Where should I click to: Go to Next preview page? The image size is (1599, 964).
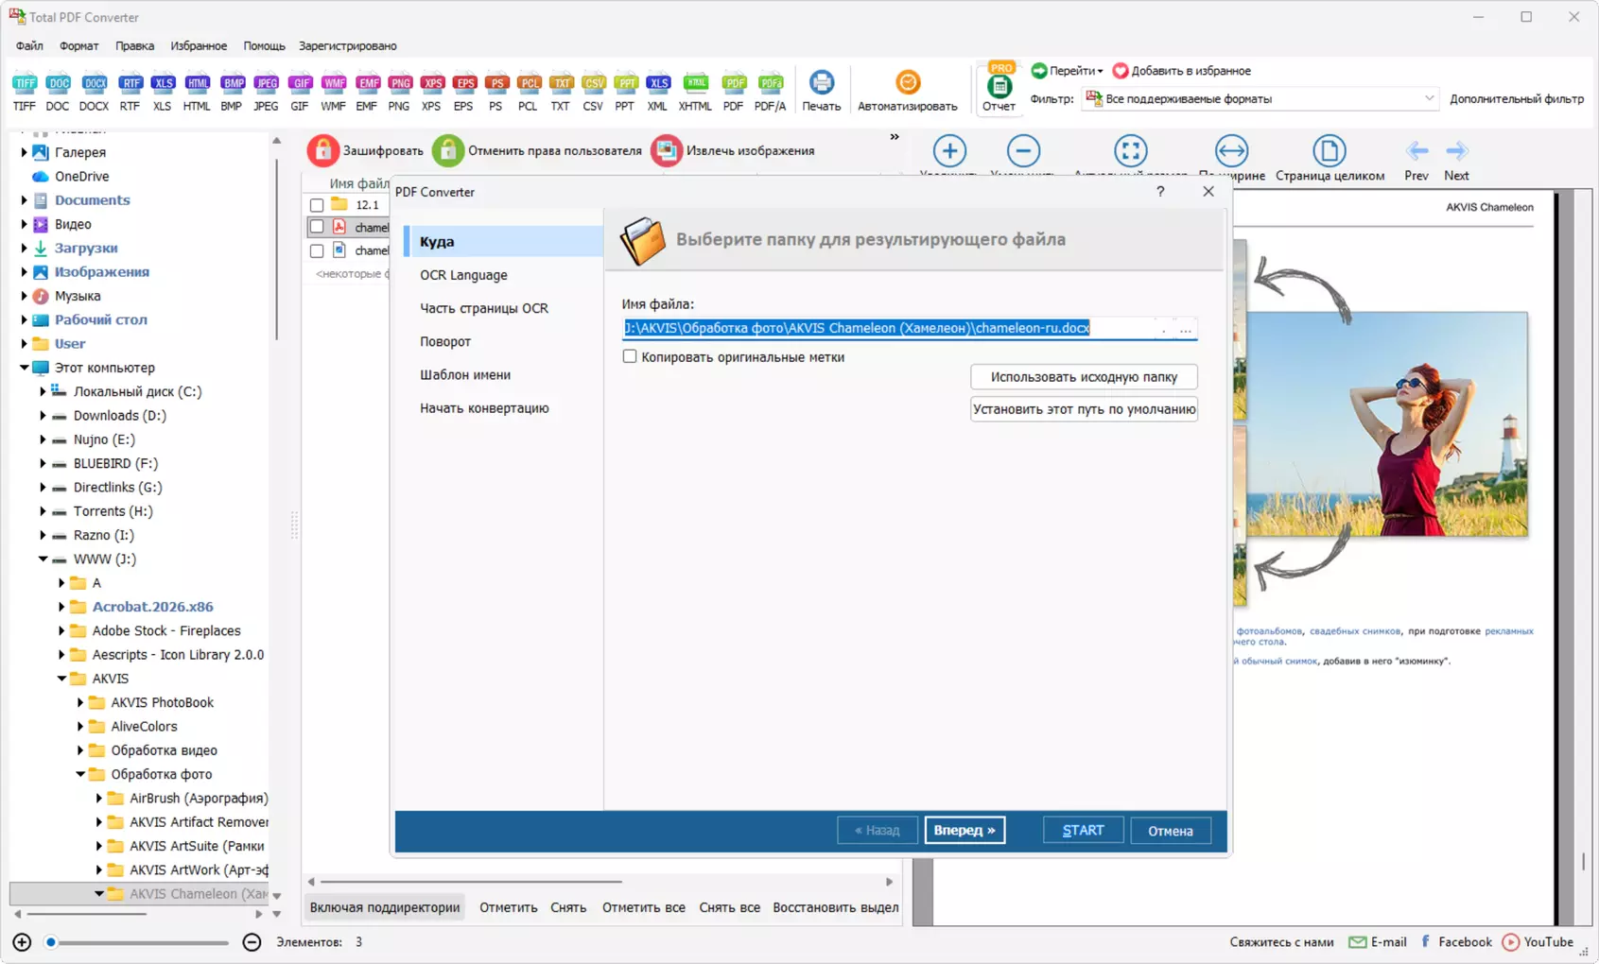click(x=1456, y=159)
